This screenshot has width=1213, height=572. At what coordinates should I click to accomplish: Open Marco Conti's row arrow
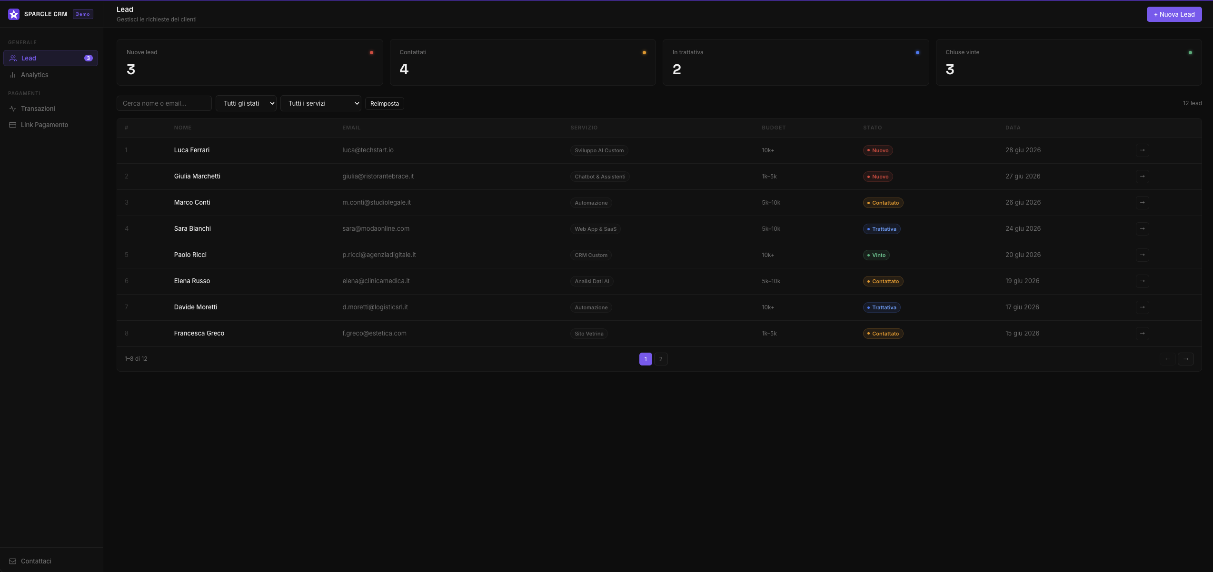(x=1143, y=202)
